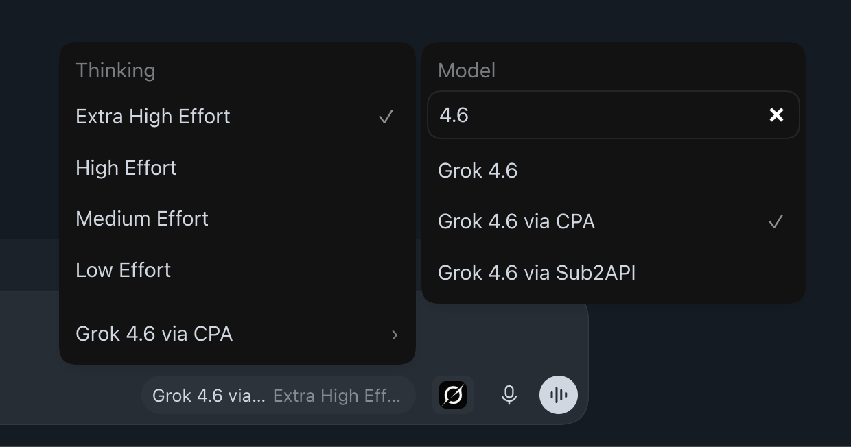Select Grok 4.6 via Sub2API model
851x447 pixels.
pyautogui.click(x=614, y=273)
